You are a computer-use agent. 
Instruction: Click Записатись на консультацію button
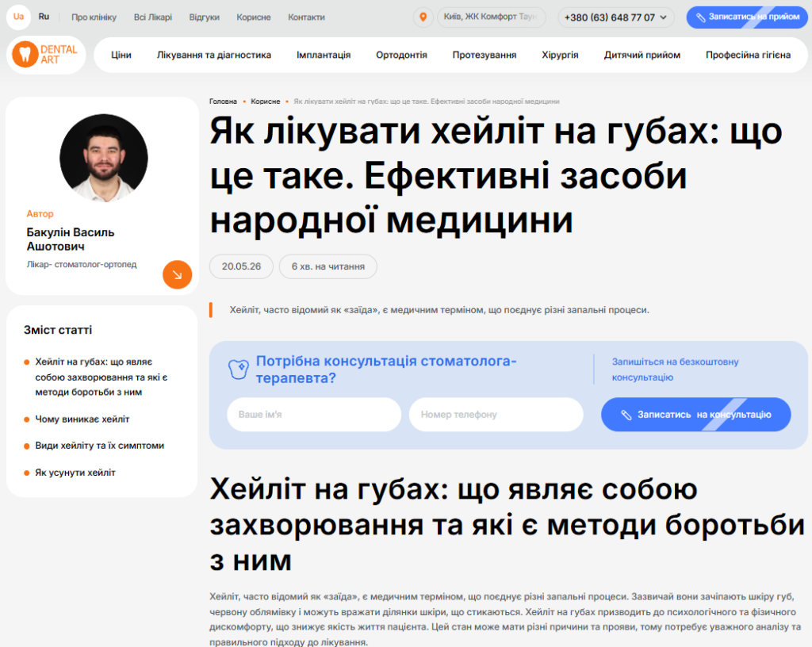(695, 415)
